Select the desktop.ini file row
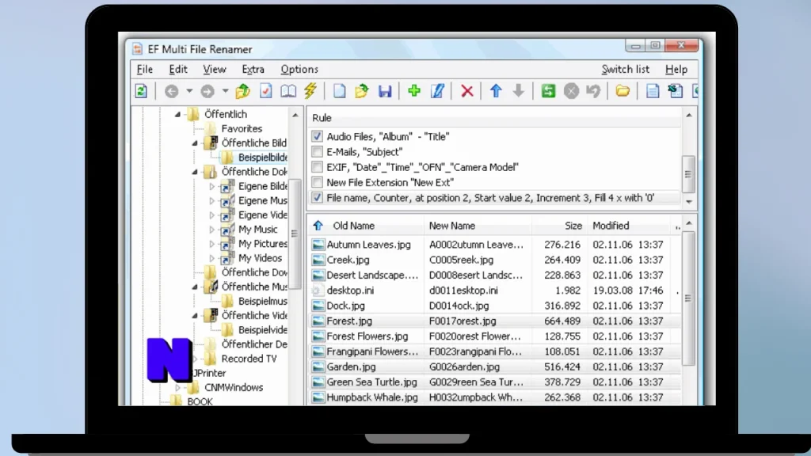The image size is (811, 456). tap(495, 291)
